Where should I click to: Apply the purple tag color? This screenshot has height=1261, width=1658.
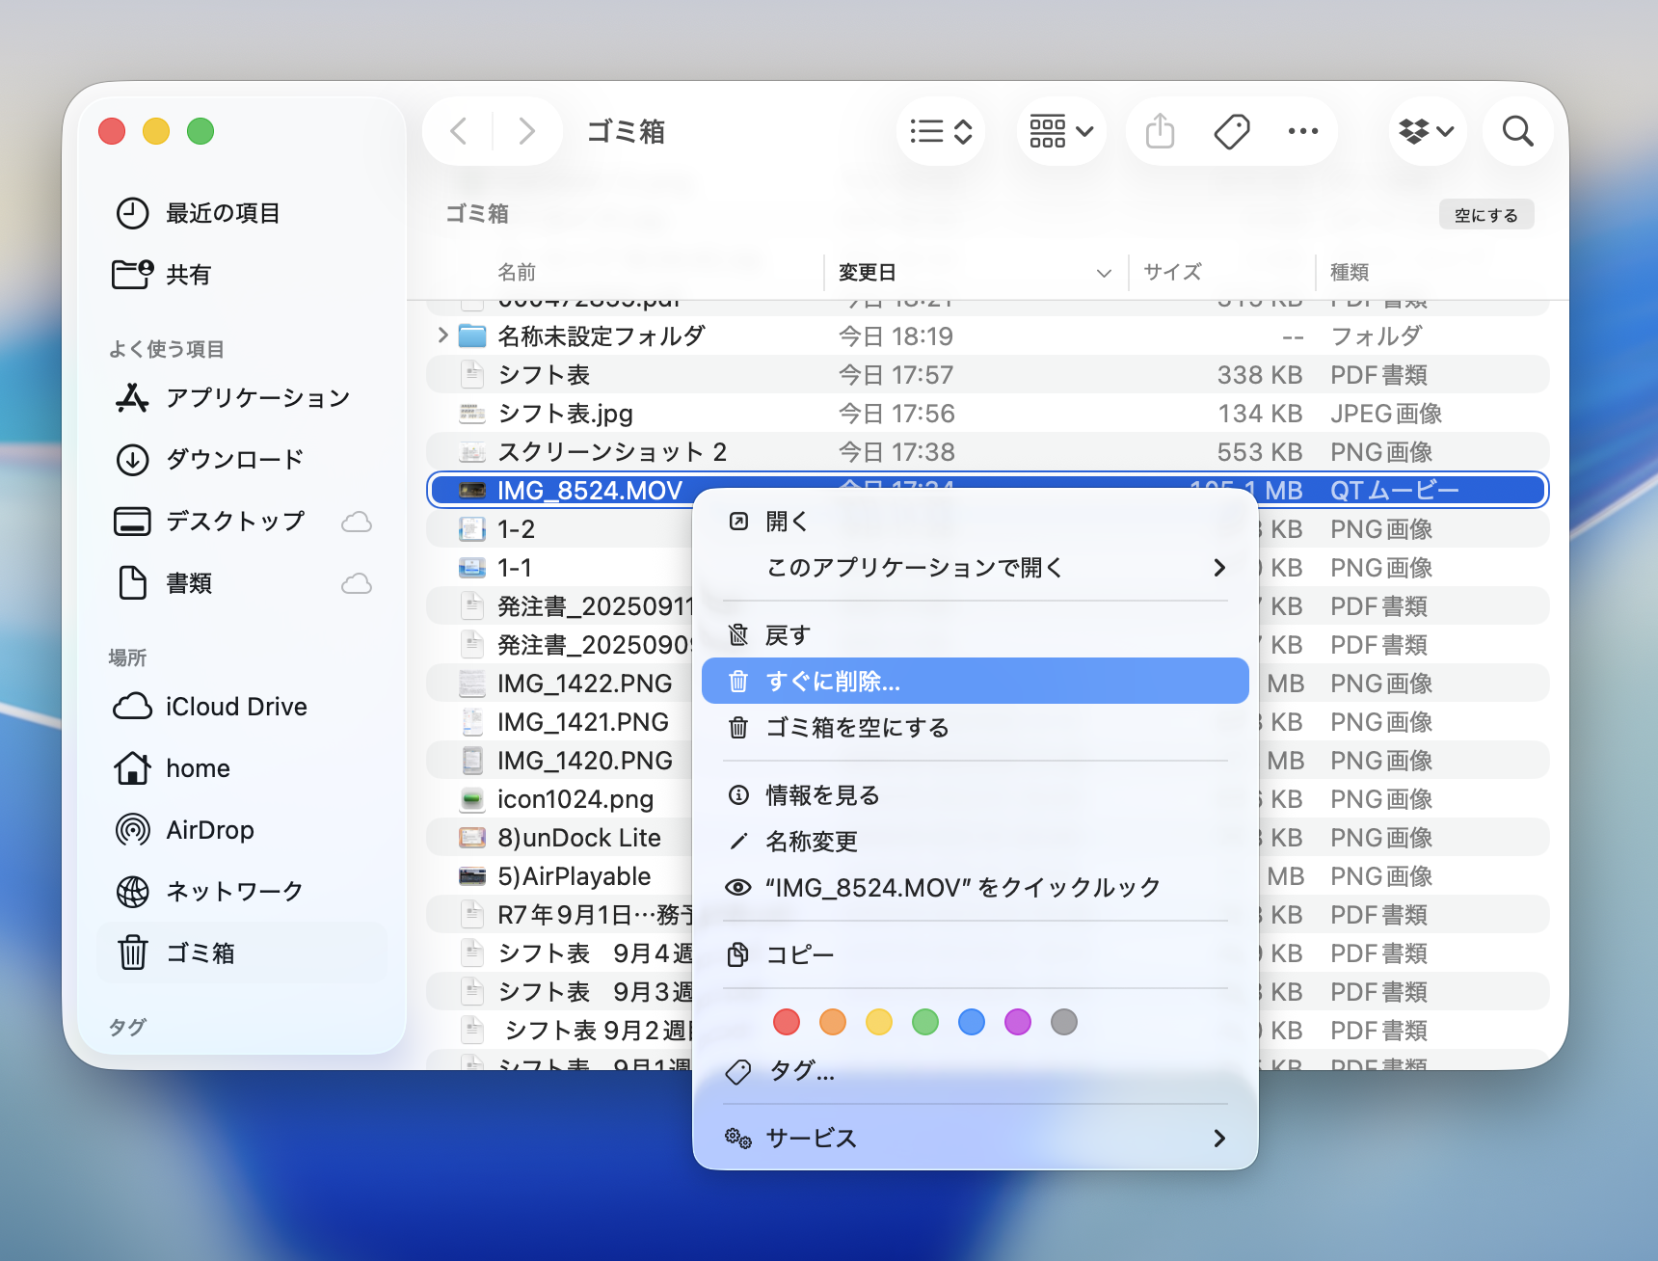1018,1022
